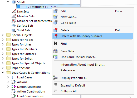
Task: Expand the Special Objects folder
Action: [3, 35]
